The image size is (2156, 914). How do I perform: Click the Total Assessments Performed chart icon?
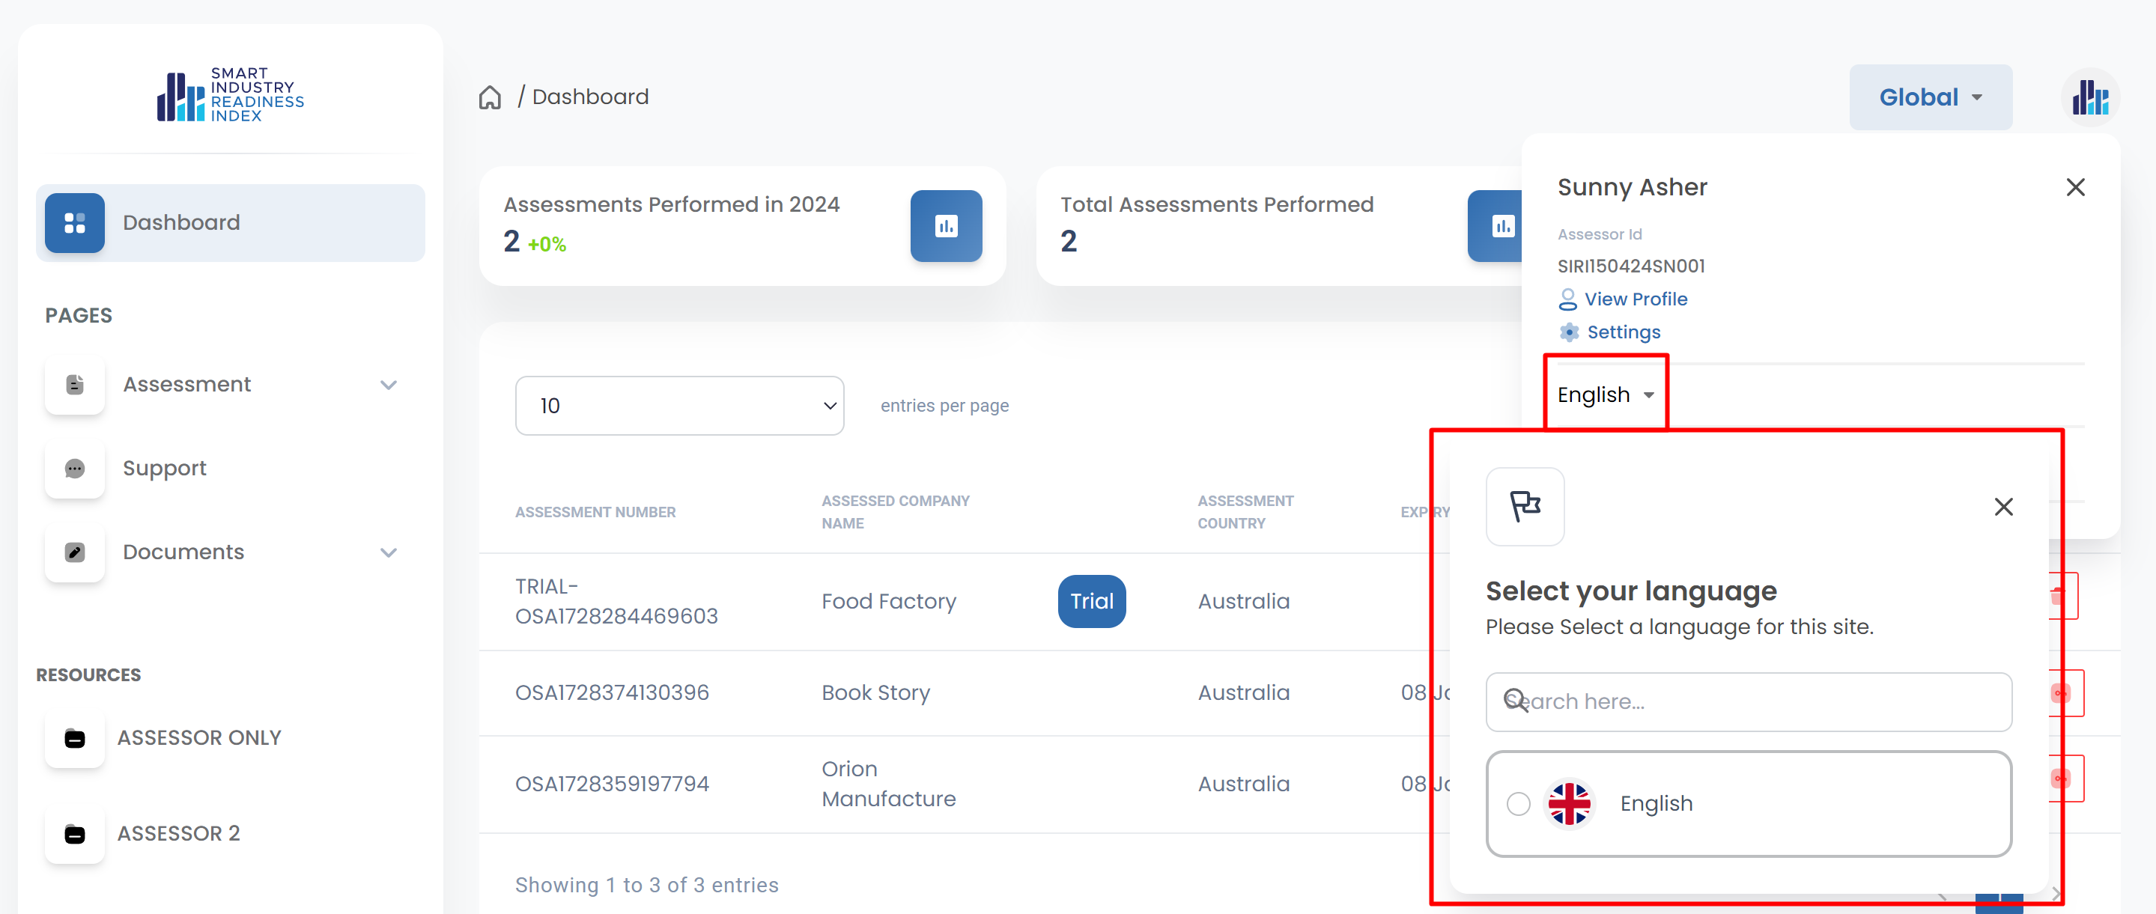tap(1501, 226)
